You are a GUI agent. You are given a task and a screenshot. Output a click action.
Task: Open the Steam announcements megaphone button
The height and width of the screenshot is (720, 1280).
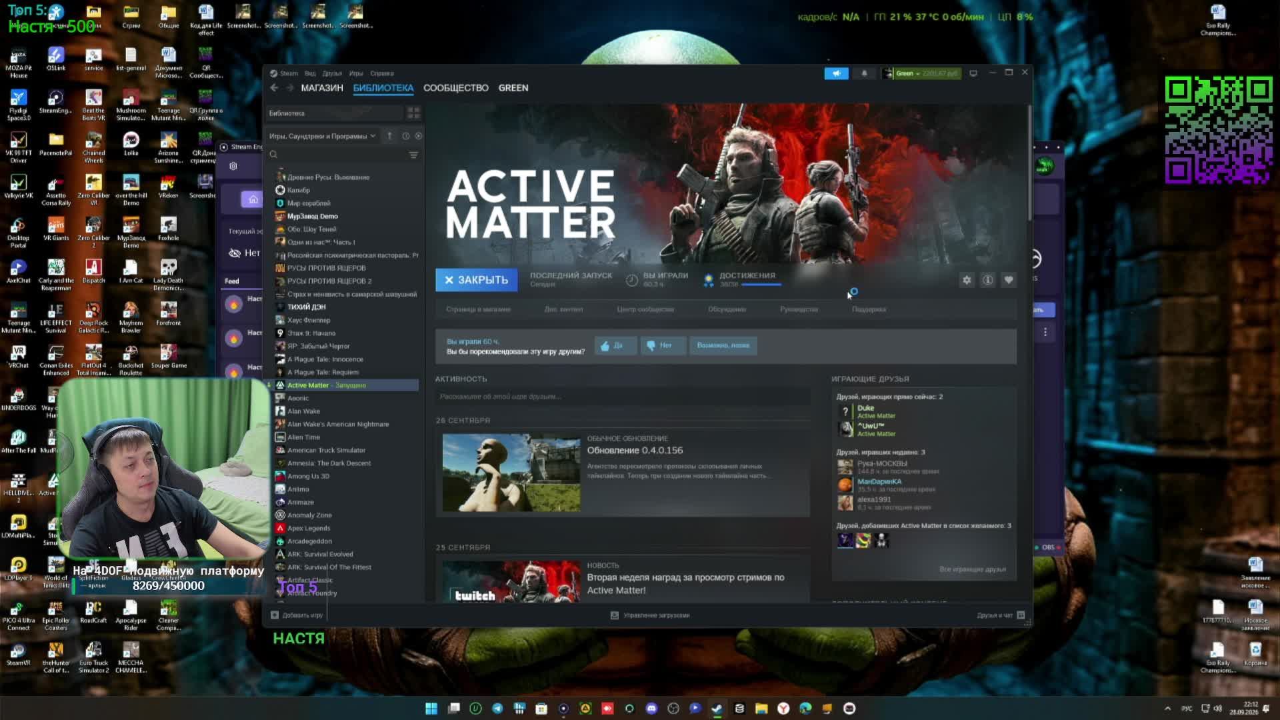(836, 73)
